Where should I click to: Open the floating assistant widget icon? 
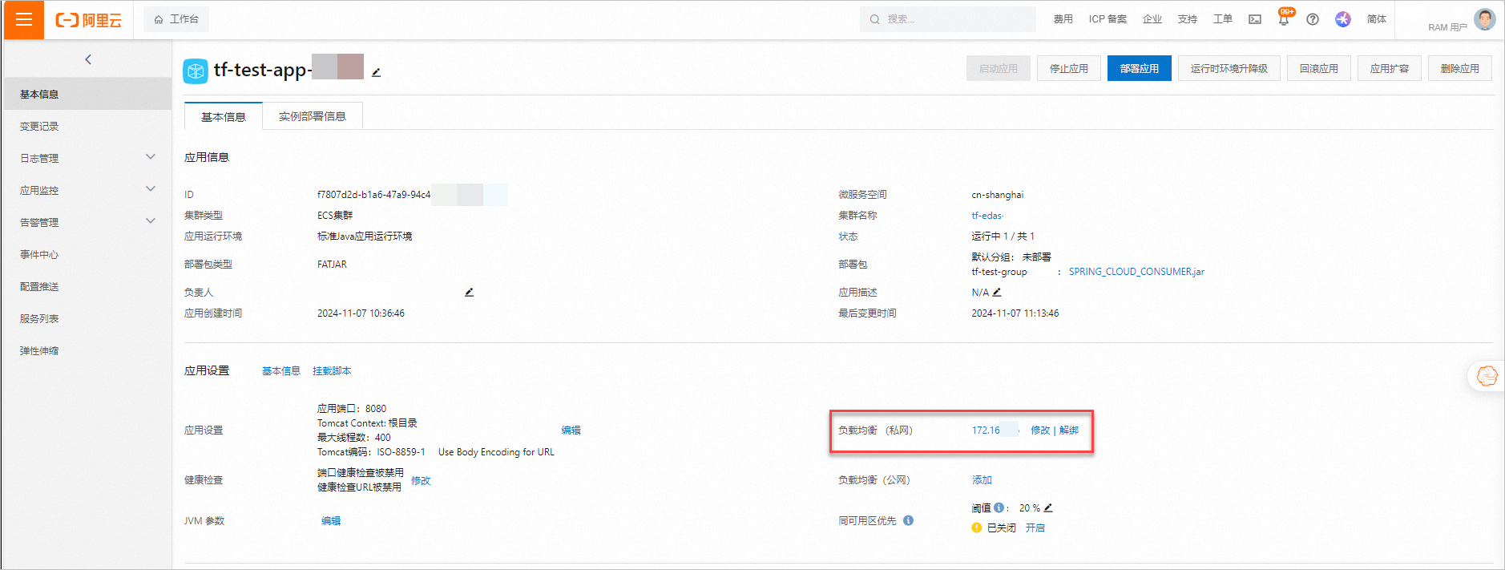point(1487,376)
